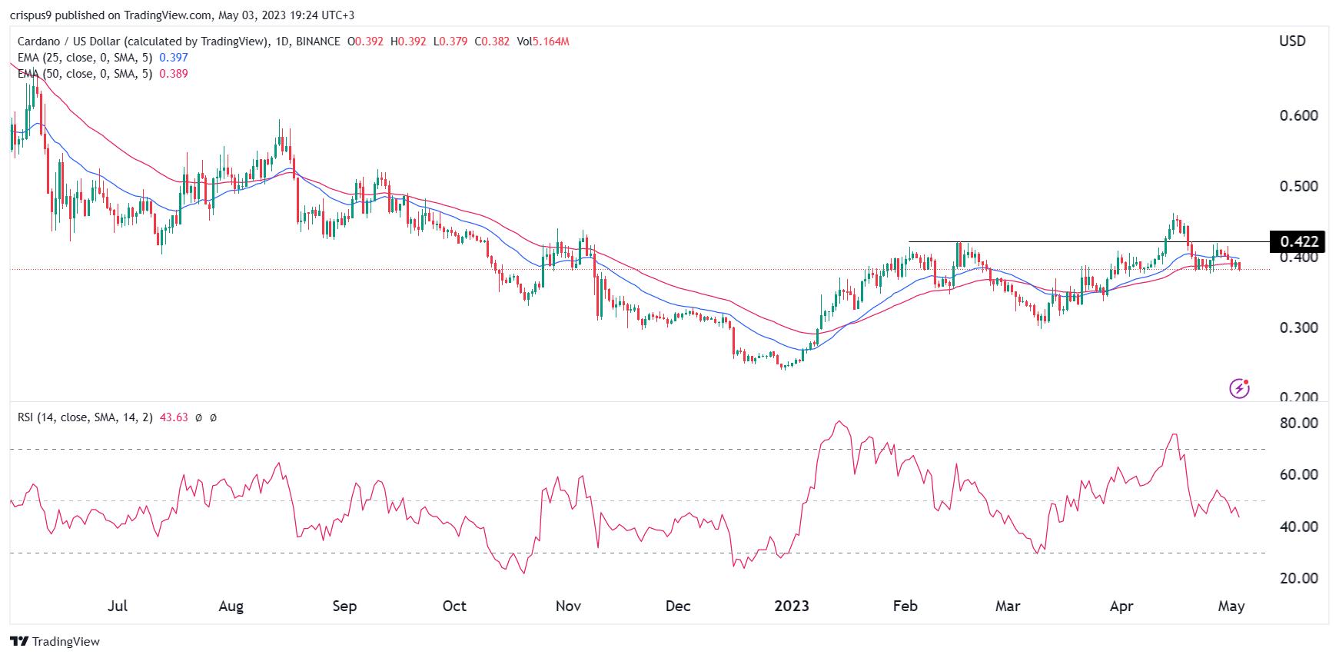Click the Apr time axis label
Screen dimensions: 1339x658
(x=1121, y=606)
